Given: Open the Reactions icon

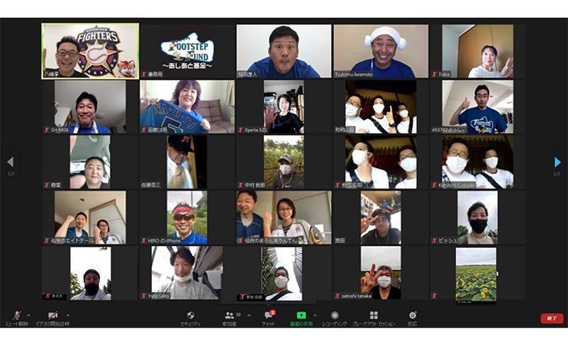Looking at the screenshot, I should pyautogui.click(x=412, y=315).
